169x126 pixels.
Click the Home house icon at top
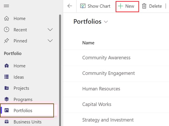tap(7, 18)
